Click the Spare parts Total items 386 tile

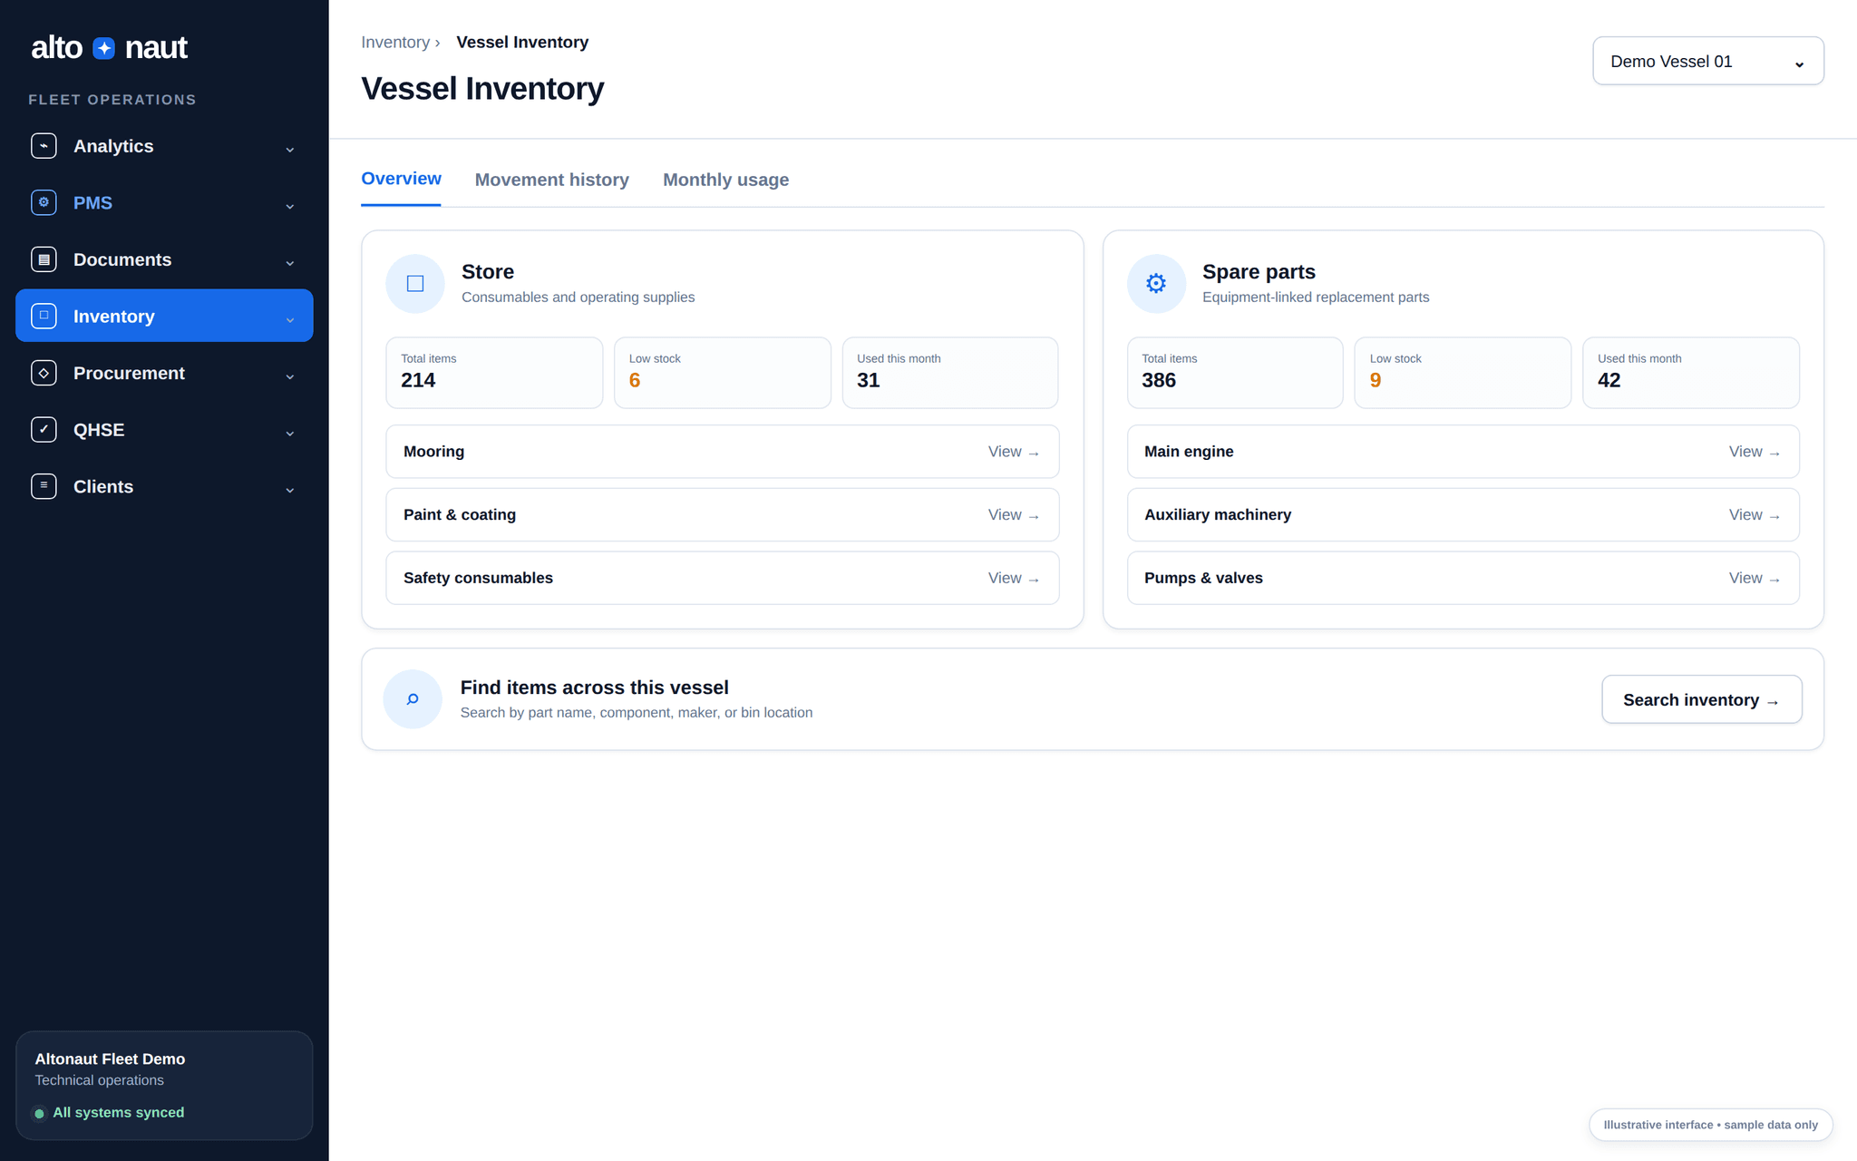[x=1235, y=373]
